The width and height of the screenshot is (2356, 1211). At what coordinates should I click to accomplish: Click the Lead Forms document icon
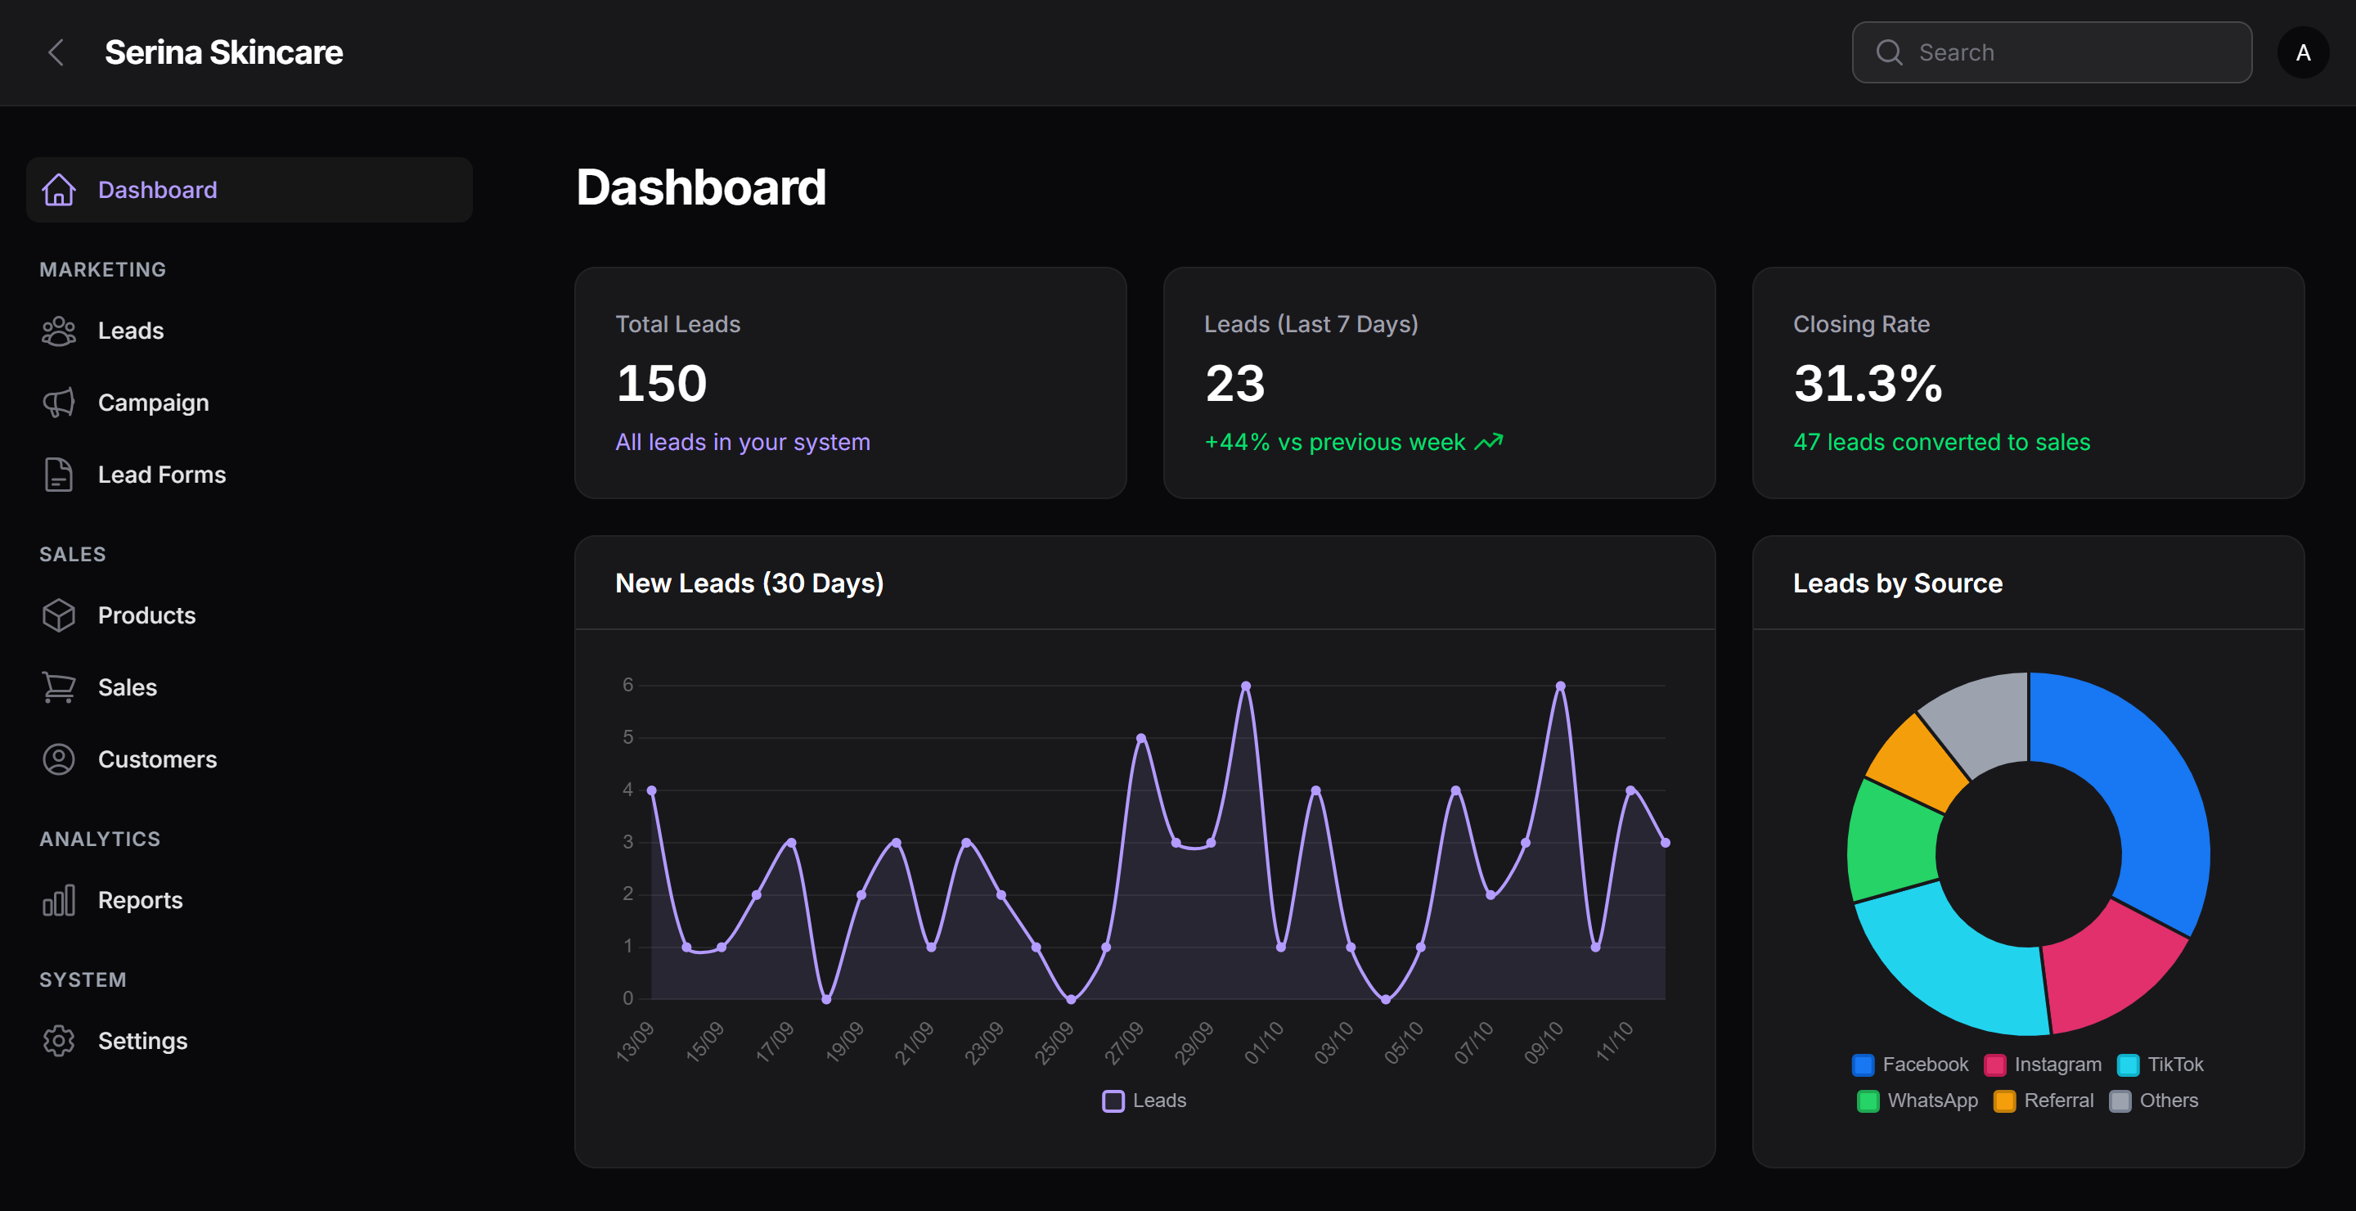point(59,475)
